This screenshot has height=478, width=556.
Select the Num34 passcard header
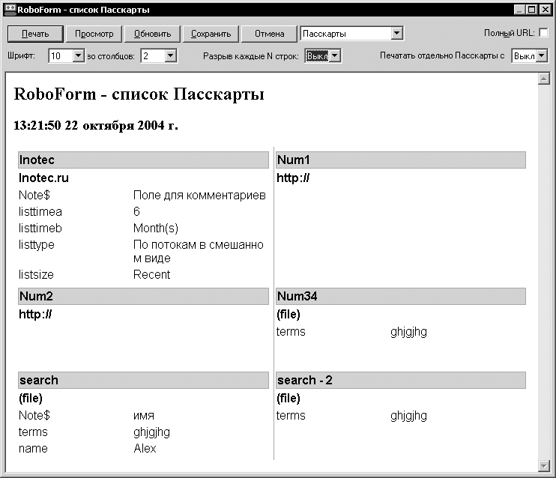[x=401, y=296]
